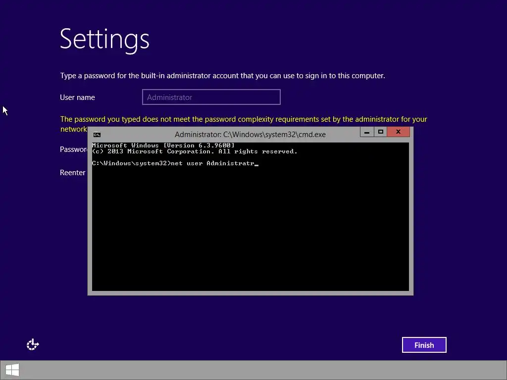The height and width of the screenshot is (380, 507).
Task: Close the cmd.exe window
Action: (399, 132)
